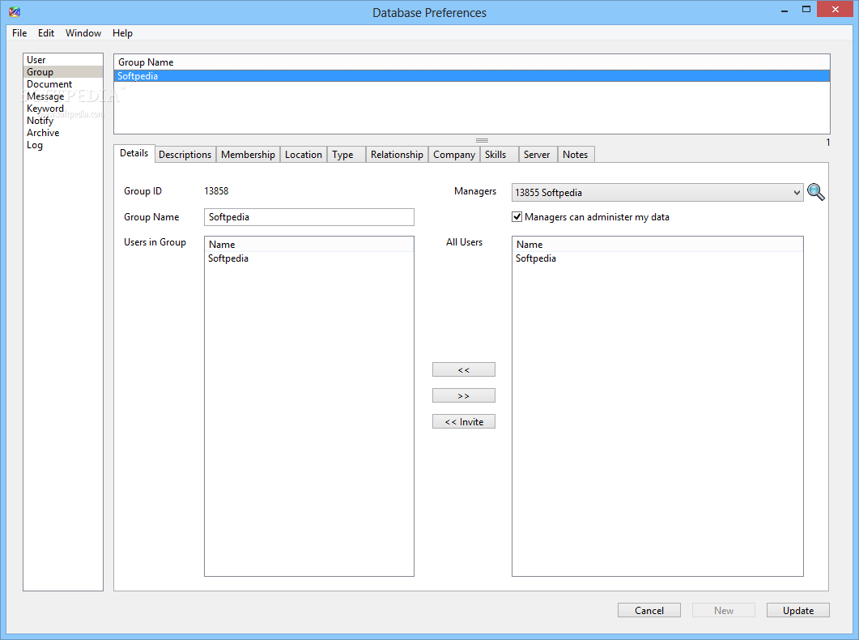This screenshot has width=859, height=640.
Task: Switch to the Relationship tab
Action: [397, 155]
